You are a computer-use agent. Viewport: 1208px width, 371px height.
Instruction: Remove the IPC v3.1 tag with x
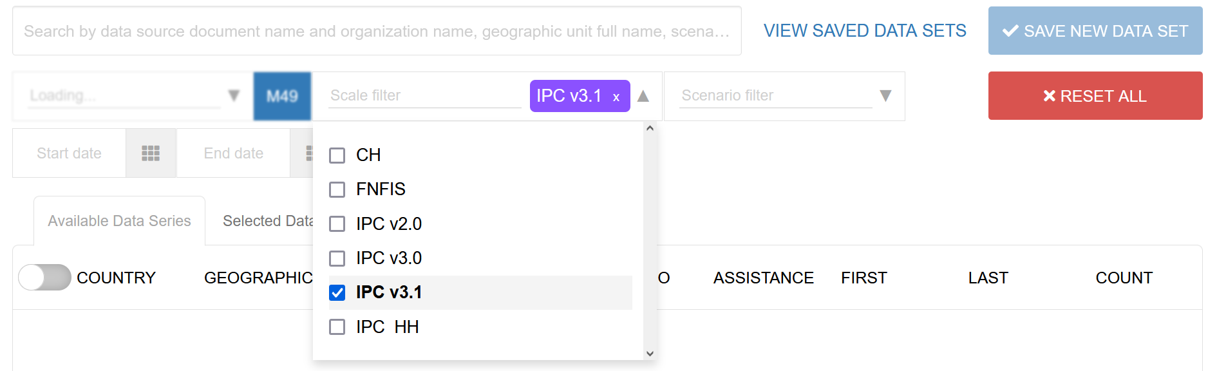coord(616,97)
